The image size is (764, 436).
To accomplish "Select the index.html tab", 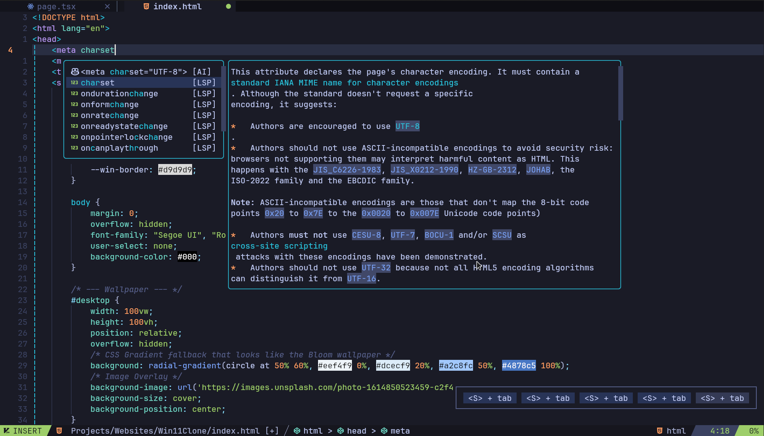I will pos(177,6).
